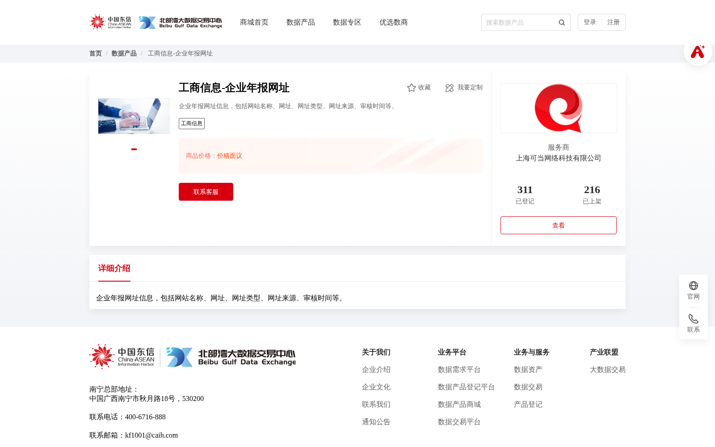715x447 pixels.
Task: Open the 数据专区 navigation item
Action: click(347, 22)
